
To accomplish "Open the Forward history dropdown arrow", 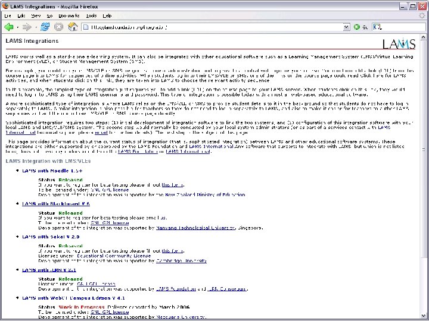I will [x=36, y=27].
